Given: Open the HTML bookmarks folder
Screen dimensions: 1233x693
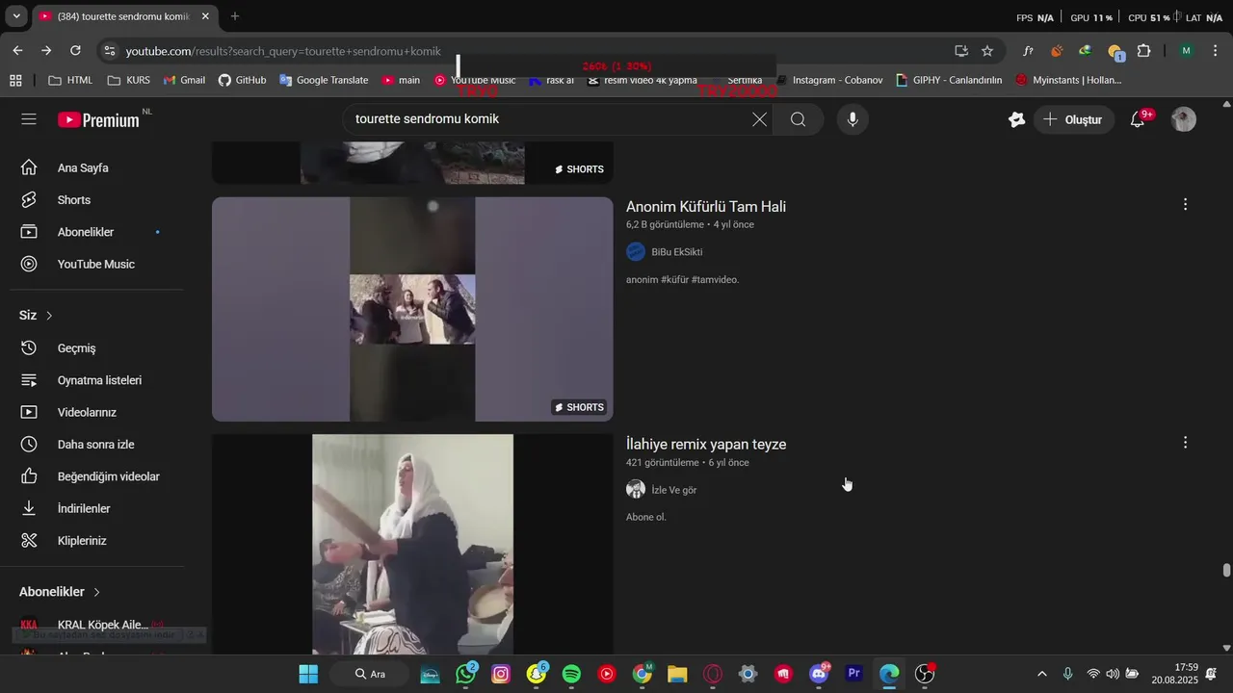Looking at the screenshot, I should pos(70,80).
